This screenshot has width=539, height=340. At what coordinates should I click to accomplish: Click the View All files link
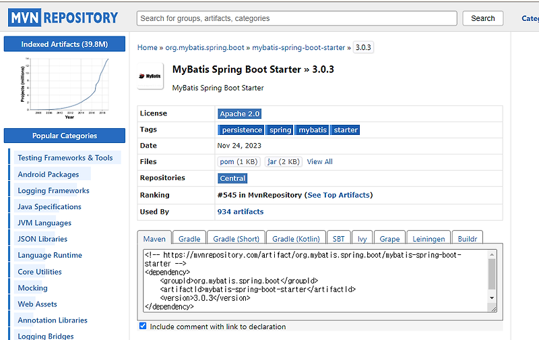point(319,162)
